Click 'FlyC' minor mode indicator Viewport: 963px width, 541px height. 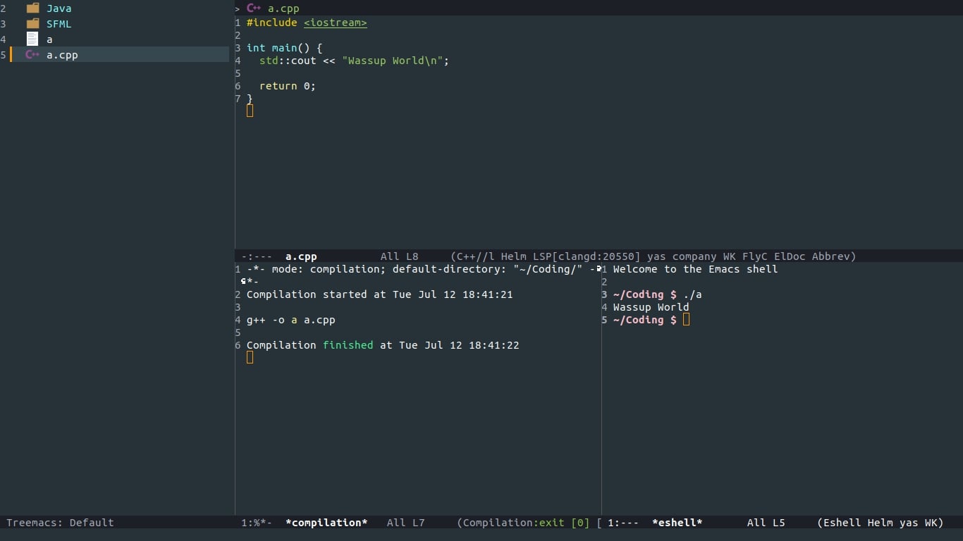[x=755, y=256]
